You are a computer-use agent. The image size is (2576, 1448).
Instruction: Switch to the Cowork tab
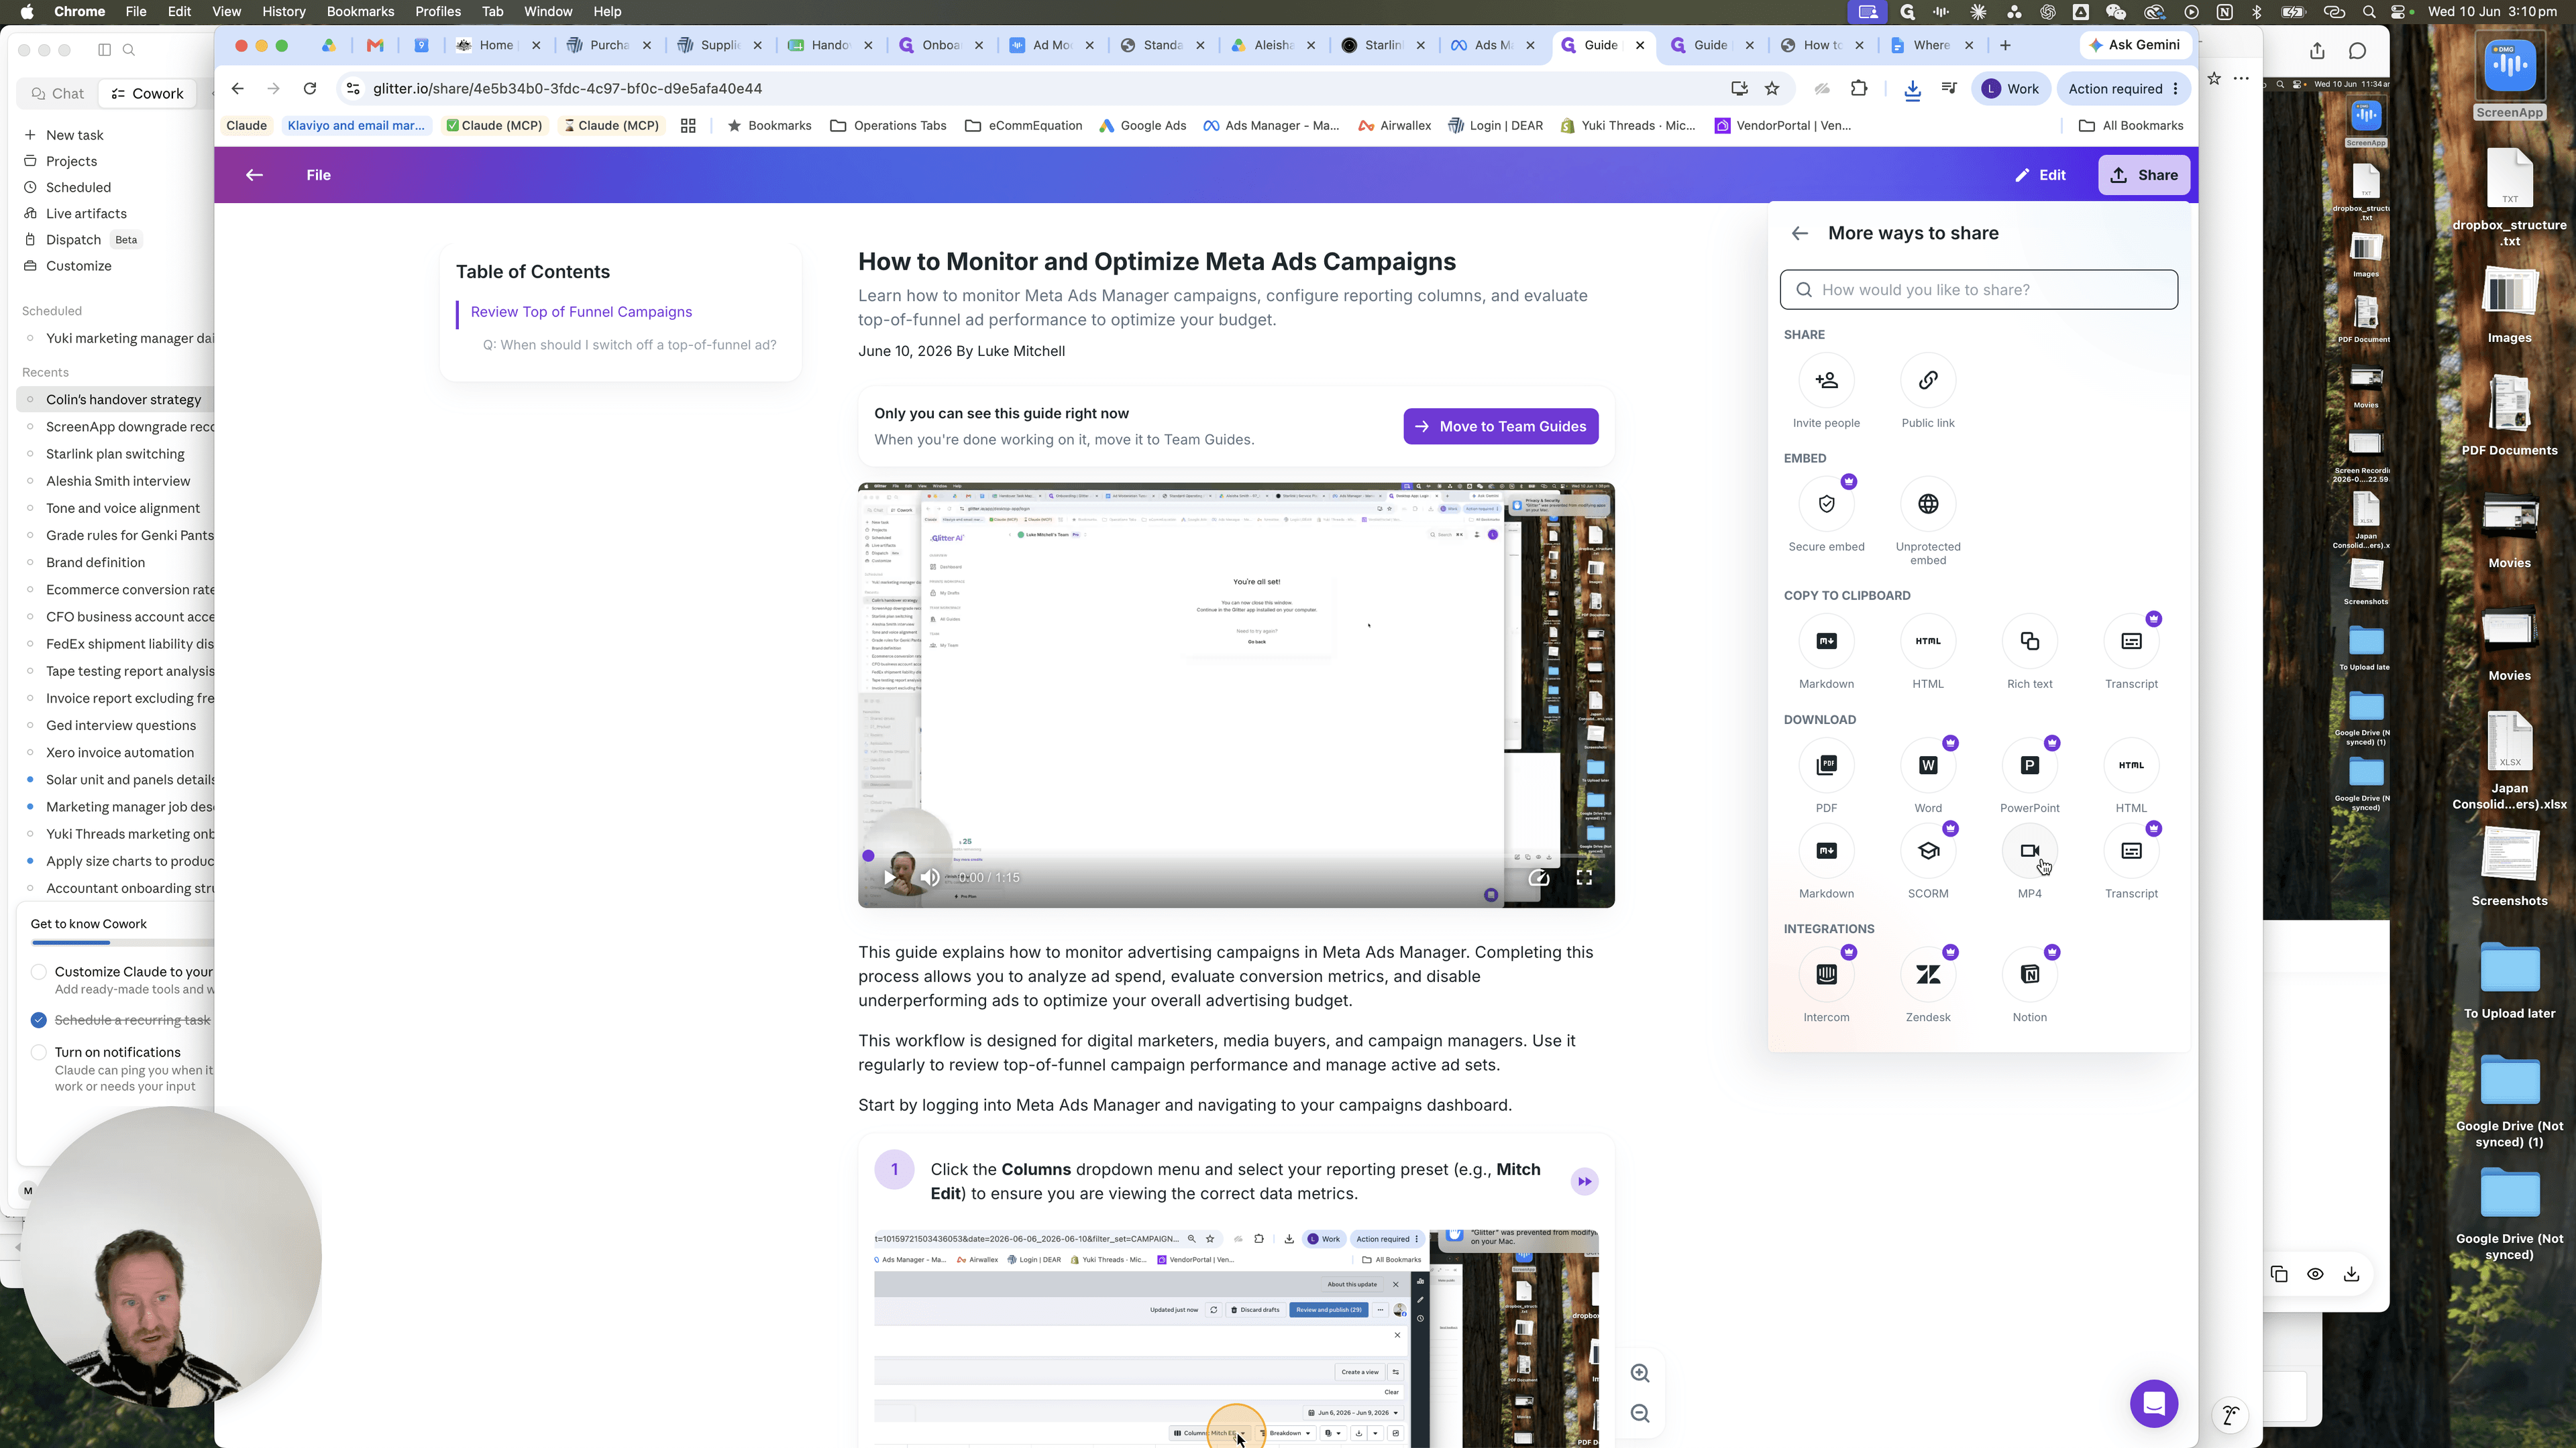147,94
